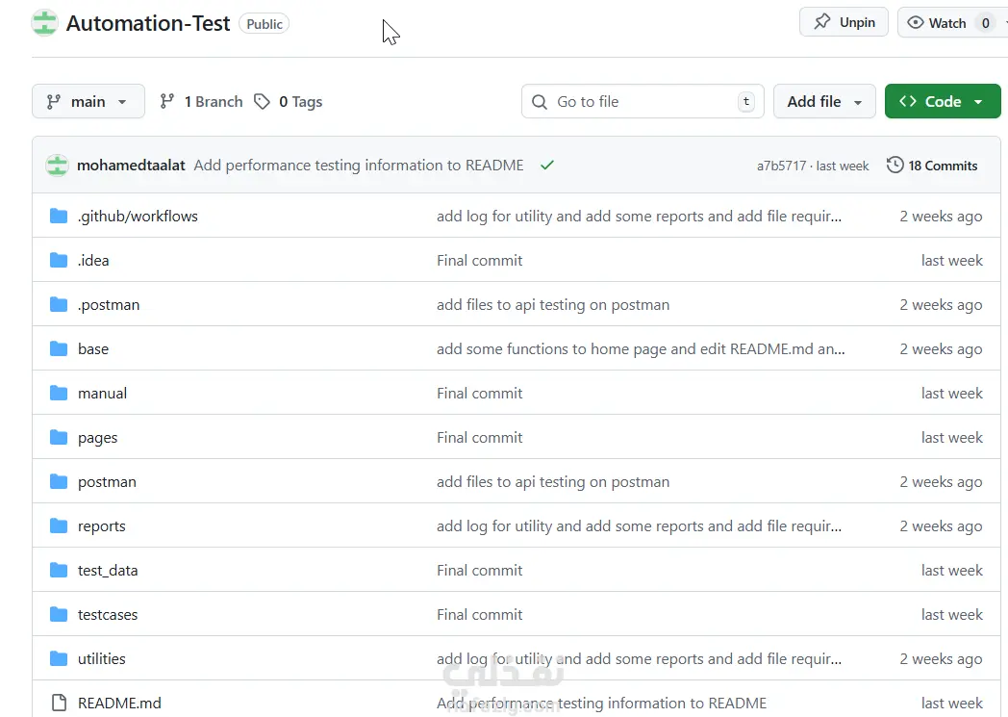The image size is (1008, 717).
Task: Click the .github/workflows folder icon
Action: [x=59, y=217]
